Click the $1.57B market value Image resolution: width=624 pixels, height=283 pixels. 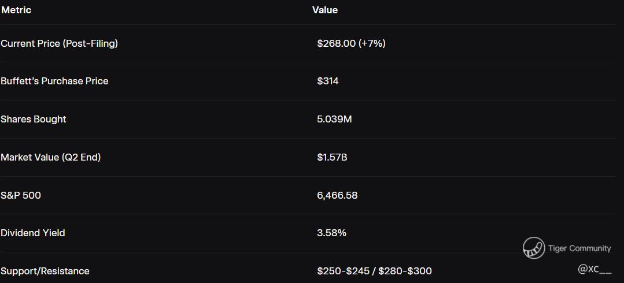pos(332,157)
